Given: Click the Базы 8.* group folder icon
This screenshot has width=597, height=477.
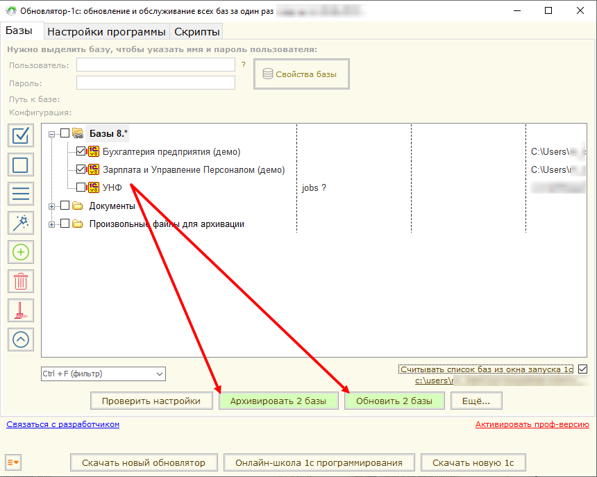Looking at the screenshot, I should (78, 133).
